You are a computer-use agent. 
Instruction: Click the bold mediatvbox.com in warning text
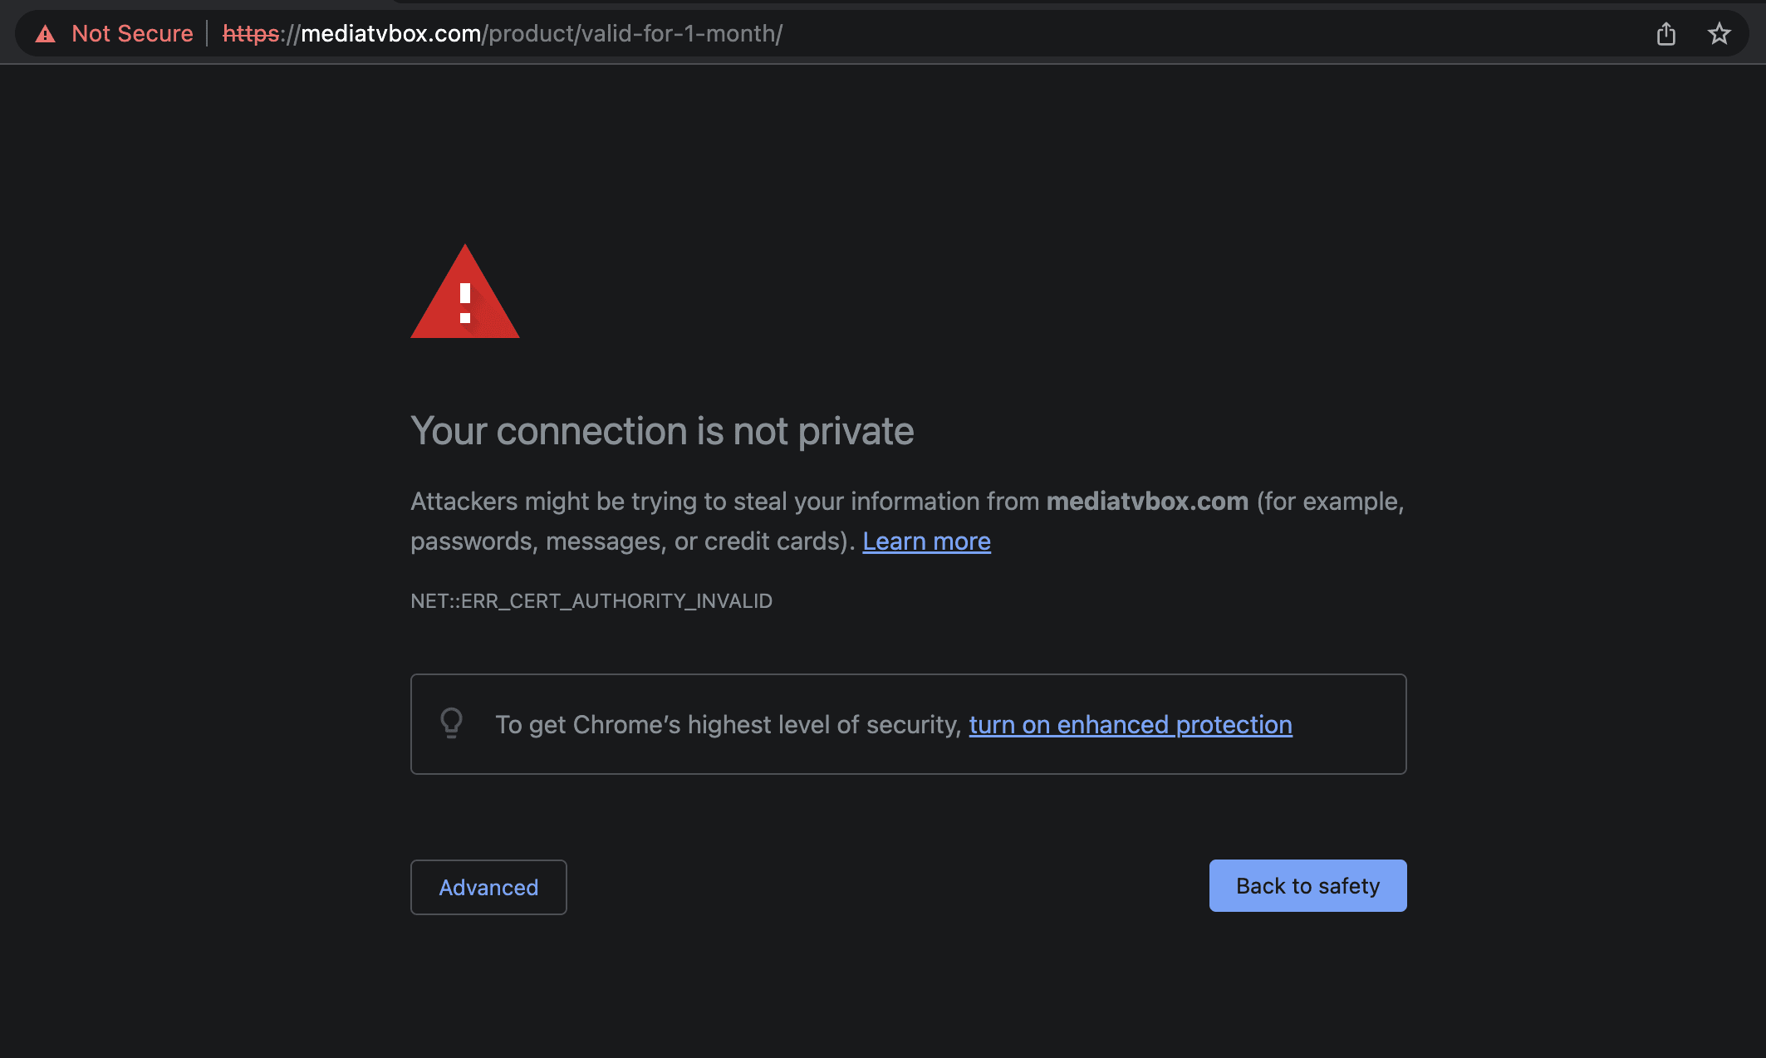(x=1146, y=502)
